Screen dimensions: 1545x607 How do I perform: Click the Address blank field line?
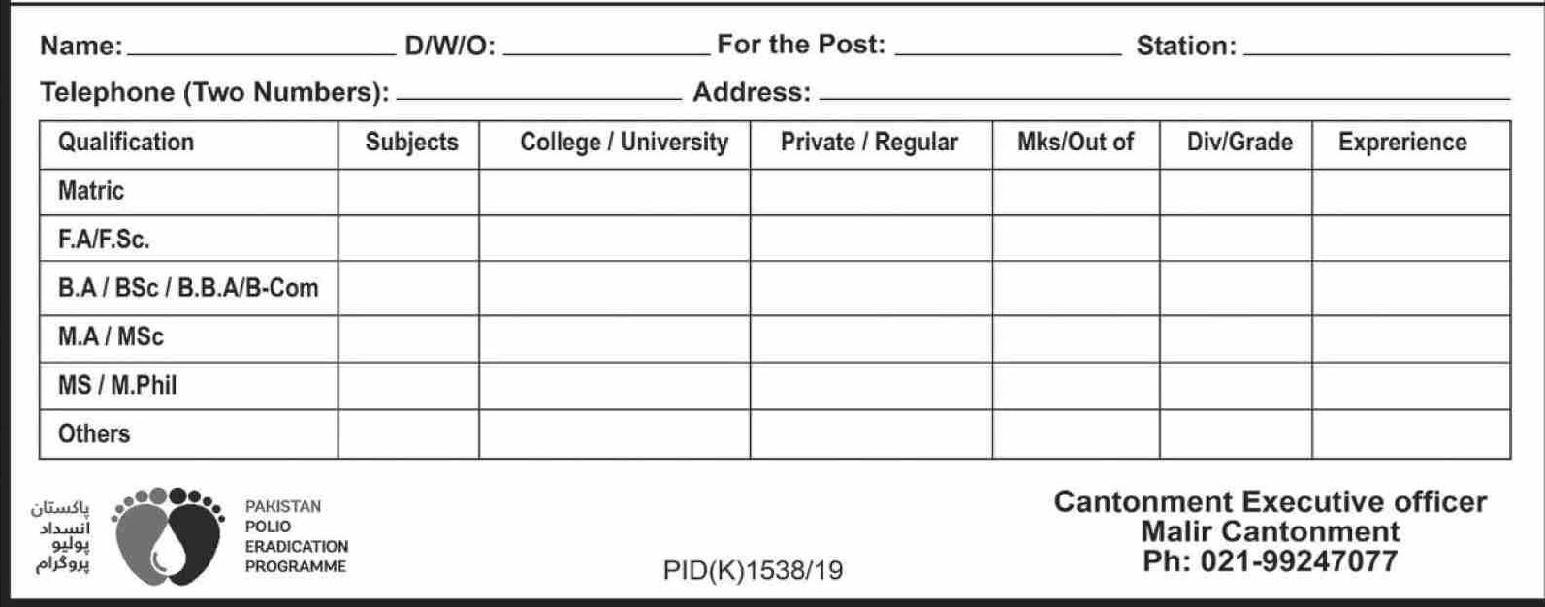pyautogui.click(x=1164, y=95)
